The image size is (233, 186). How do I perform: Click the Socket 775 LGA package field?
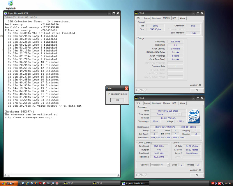(168, 118)
